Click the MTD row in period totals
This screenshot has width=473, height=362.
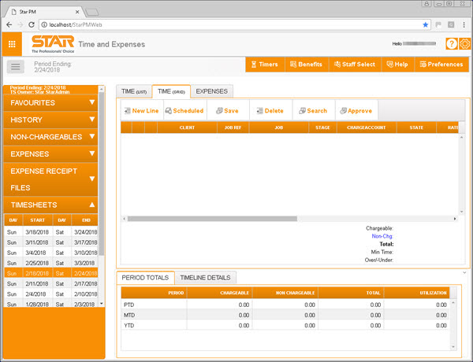point(285,315)
